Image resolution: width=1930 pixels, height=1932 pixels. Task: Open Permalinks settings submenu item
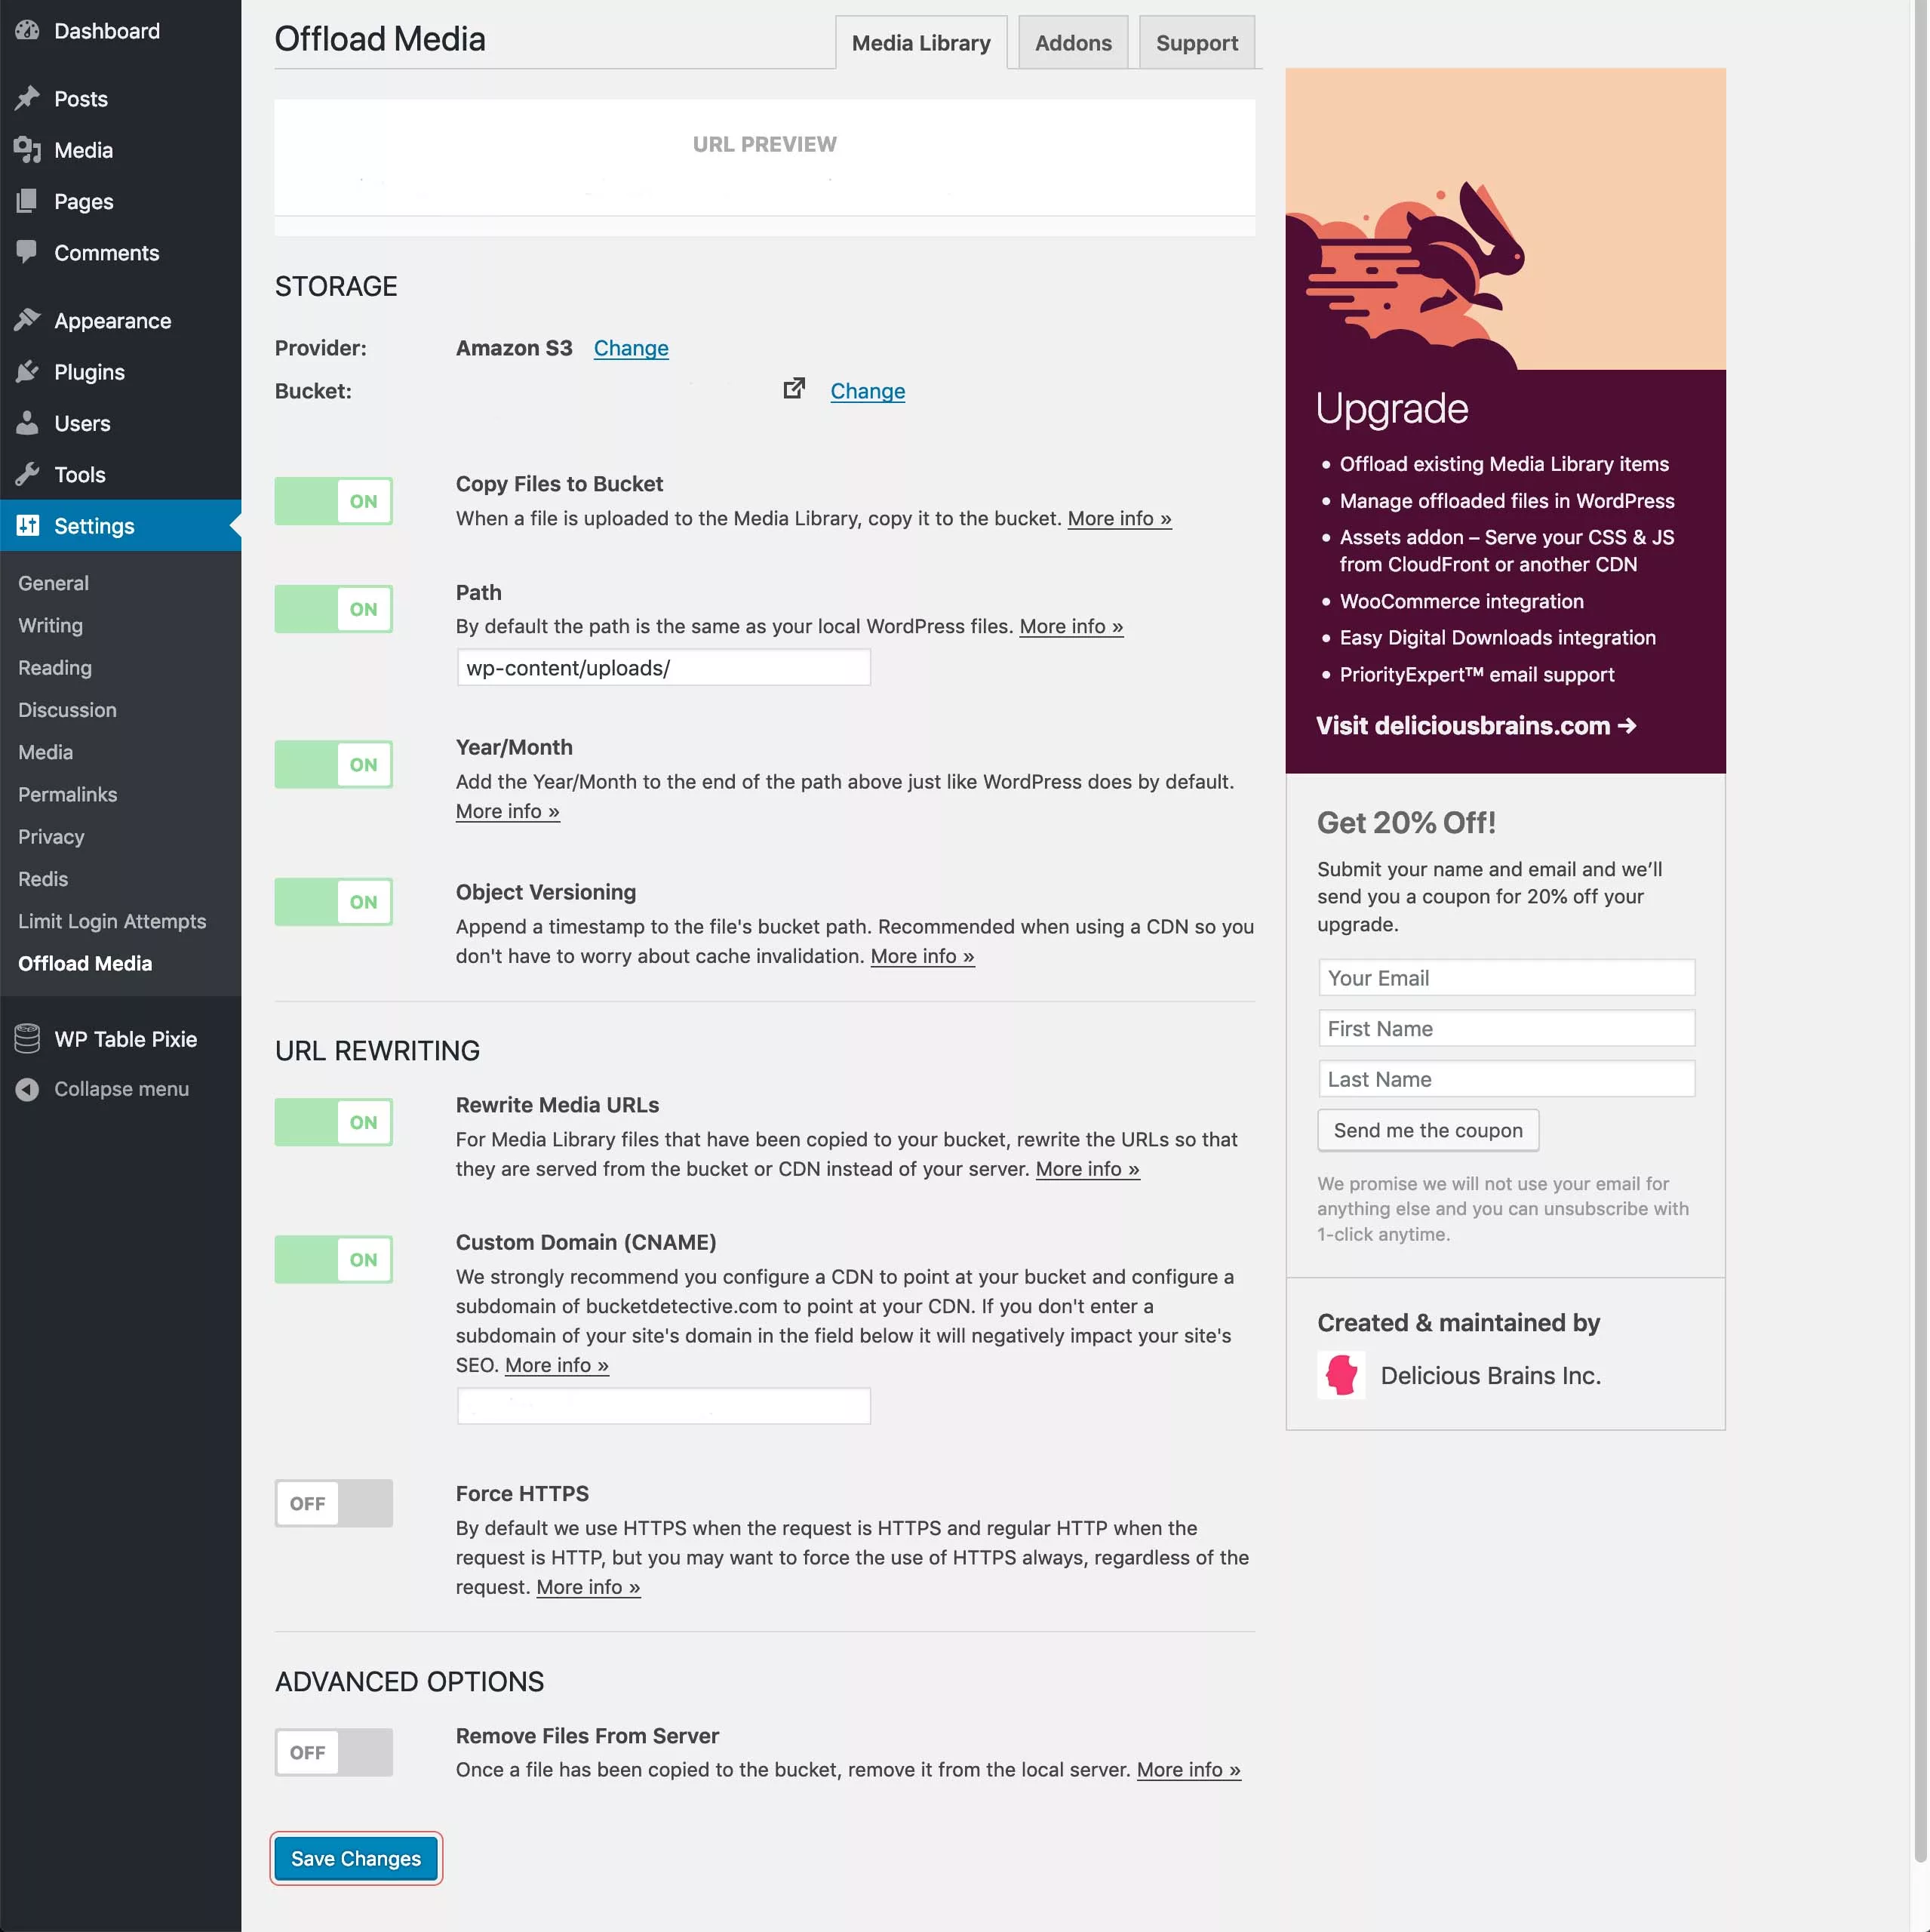(67, 794)
